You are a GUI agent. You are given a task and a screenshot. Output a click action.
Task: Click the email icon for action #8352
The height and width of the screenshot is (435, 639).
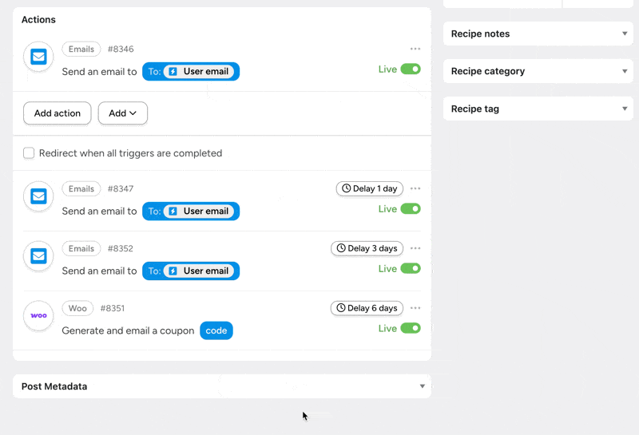[x=38, y=256]
